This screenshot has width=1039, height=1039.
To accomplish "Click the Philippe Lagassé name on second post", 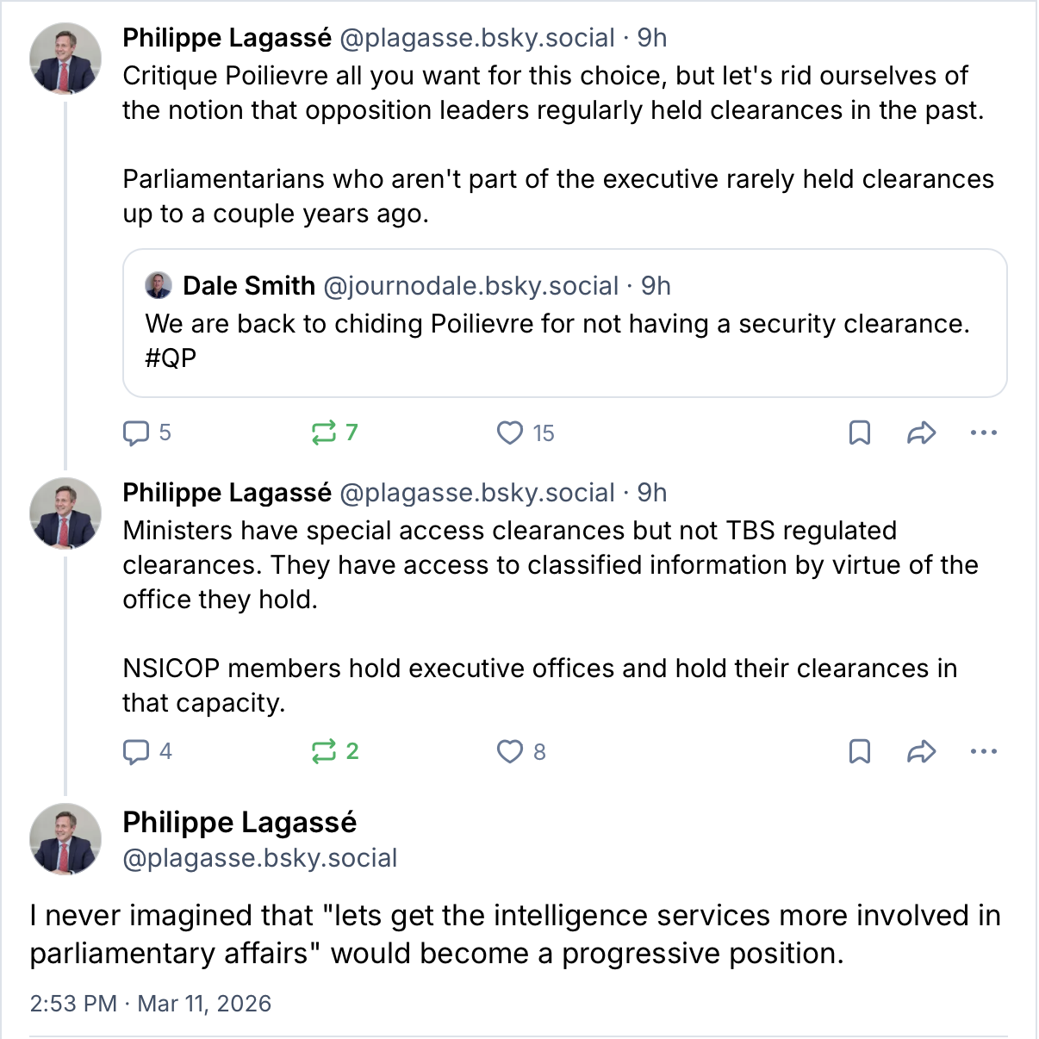I will pyautogui.click(x=227, y=493).
